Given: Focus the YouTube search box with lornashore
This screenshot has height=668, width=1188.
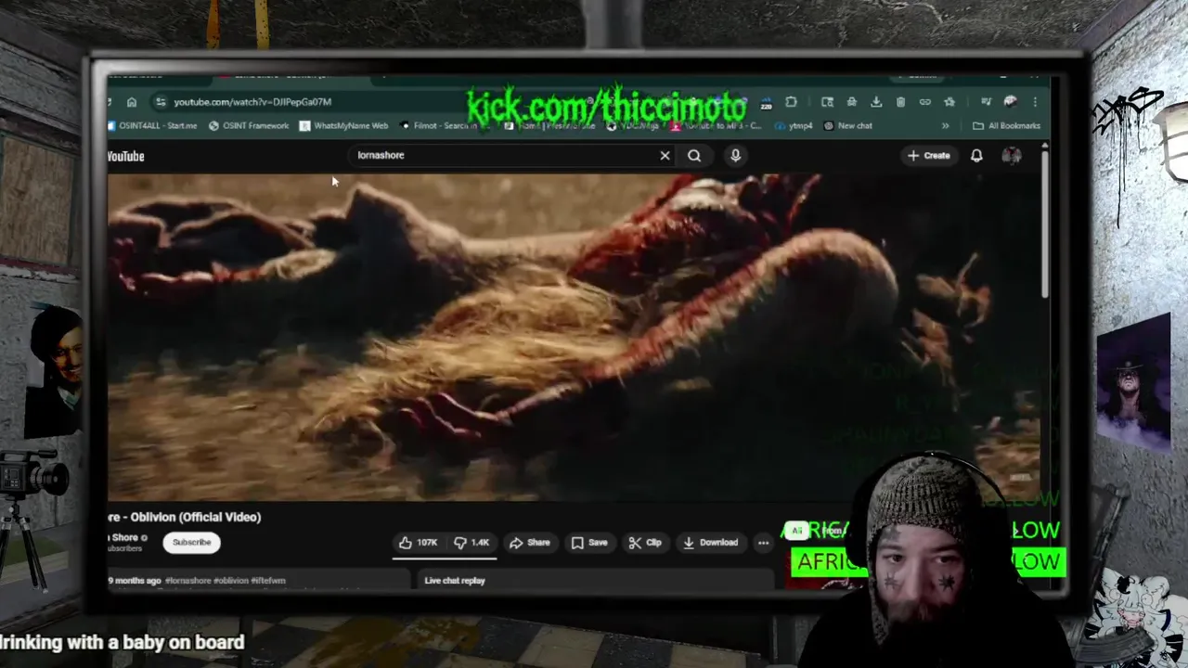Looking at the screenshot, I should (x=501, y=155).
